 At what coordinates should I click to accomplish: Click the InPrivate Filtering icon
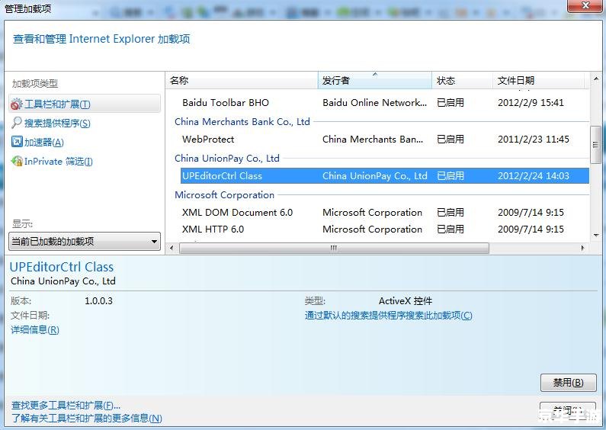(17, 162)
